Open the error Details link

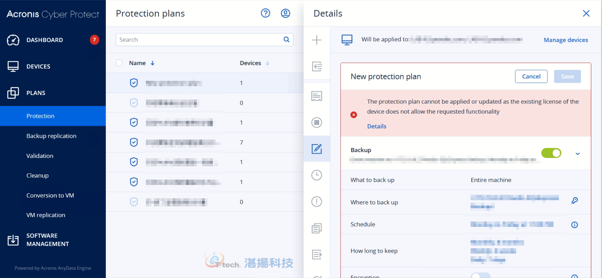[377, 126]
